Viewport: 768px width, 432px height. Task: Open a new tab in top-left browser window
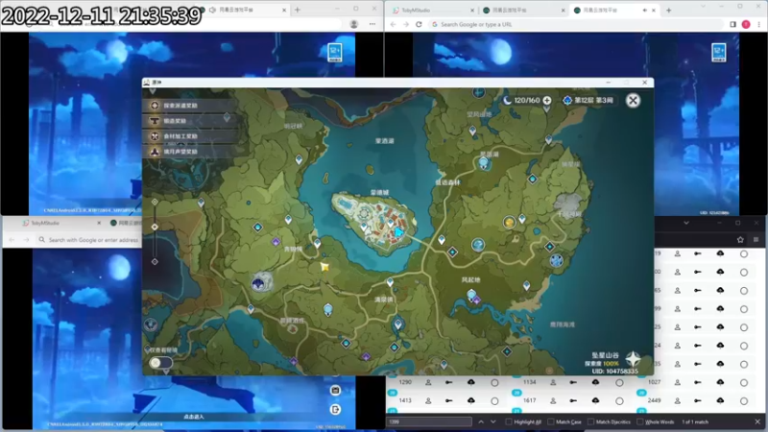(298, 10)
